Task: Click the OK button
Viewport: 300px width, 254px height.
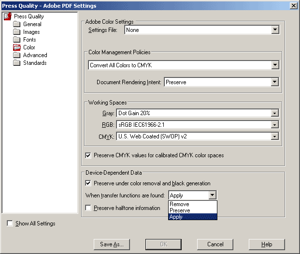Action: (163, 244)
